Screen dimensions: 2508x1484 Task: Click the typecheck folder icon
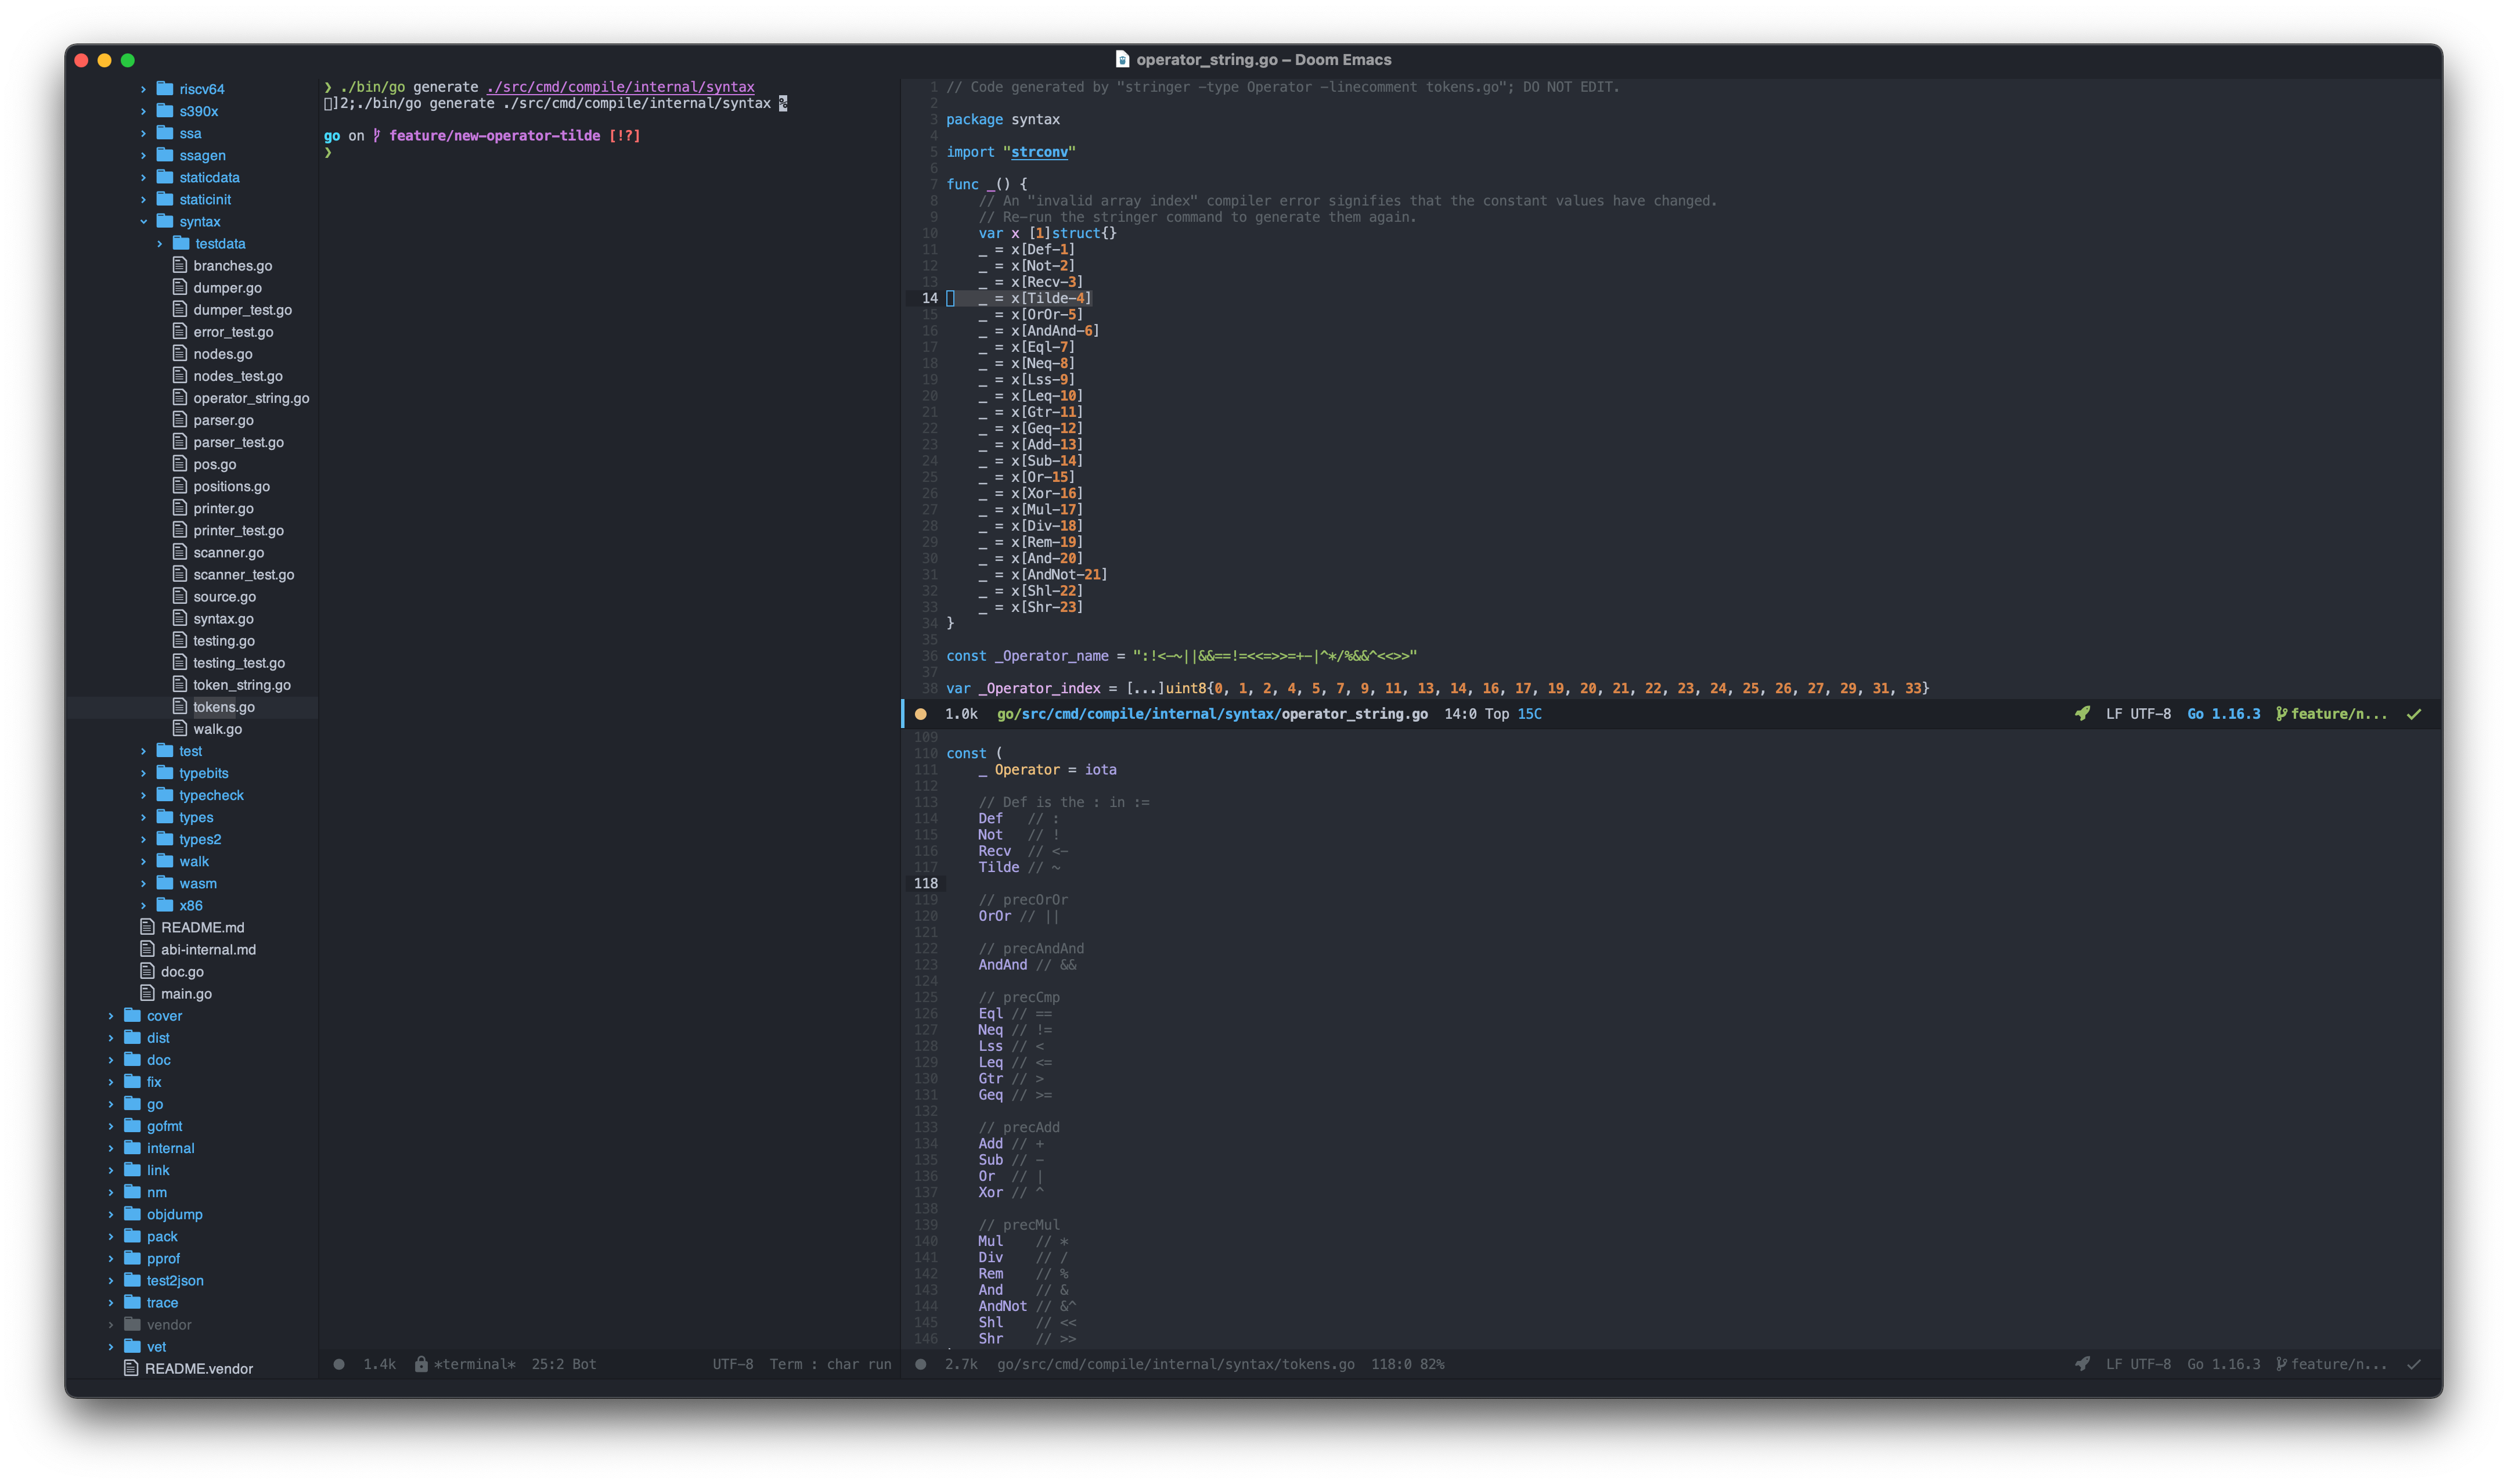pos(165,795)
